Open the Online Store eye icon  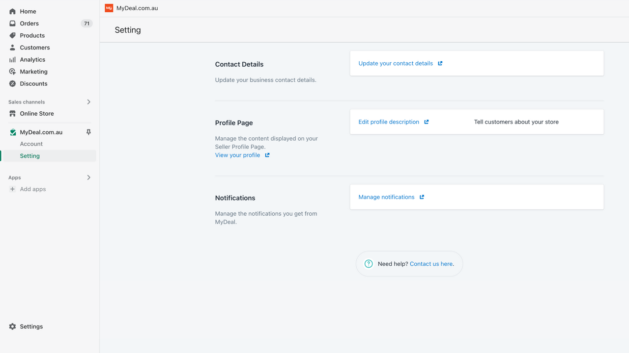[12, 113]
